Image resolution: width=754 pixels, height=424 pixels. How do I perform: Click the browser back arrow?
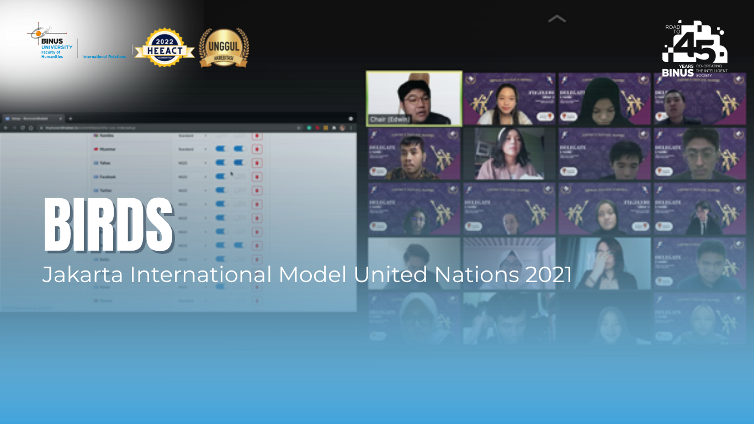(6, 128)
